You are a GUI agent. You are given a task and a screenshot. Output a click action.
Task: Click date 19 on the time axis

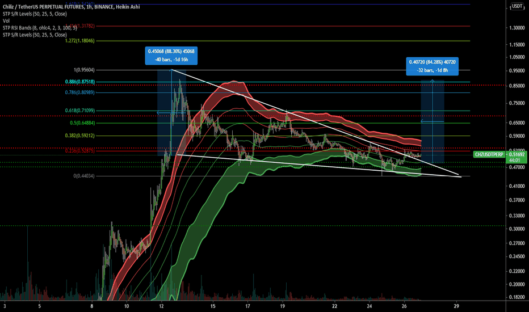[x=283, y=306]
